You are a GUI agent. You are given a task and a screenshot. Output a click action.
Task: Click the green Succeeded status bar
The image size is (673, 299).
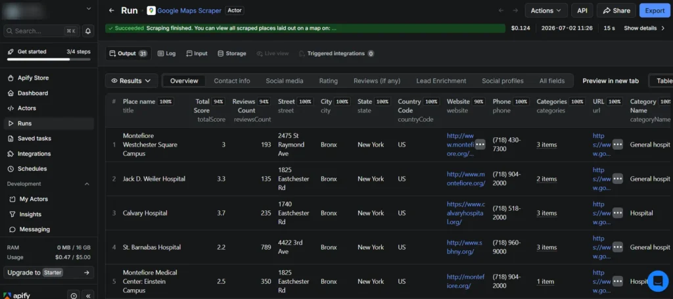[305, 28]
